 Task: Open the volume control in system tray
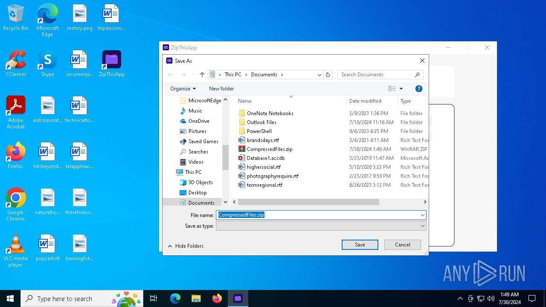coord(491,298)
